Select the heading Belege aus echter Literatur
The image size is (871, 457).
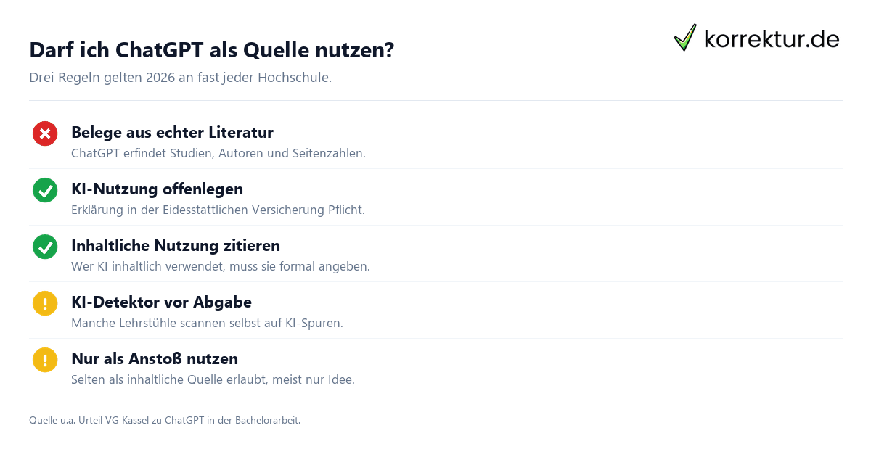point(172,133)
